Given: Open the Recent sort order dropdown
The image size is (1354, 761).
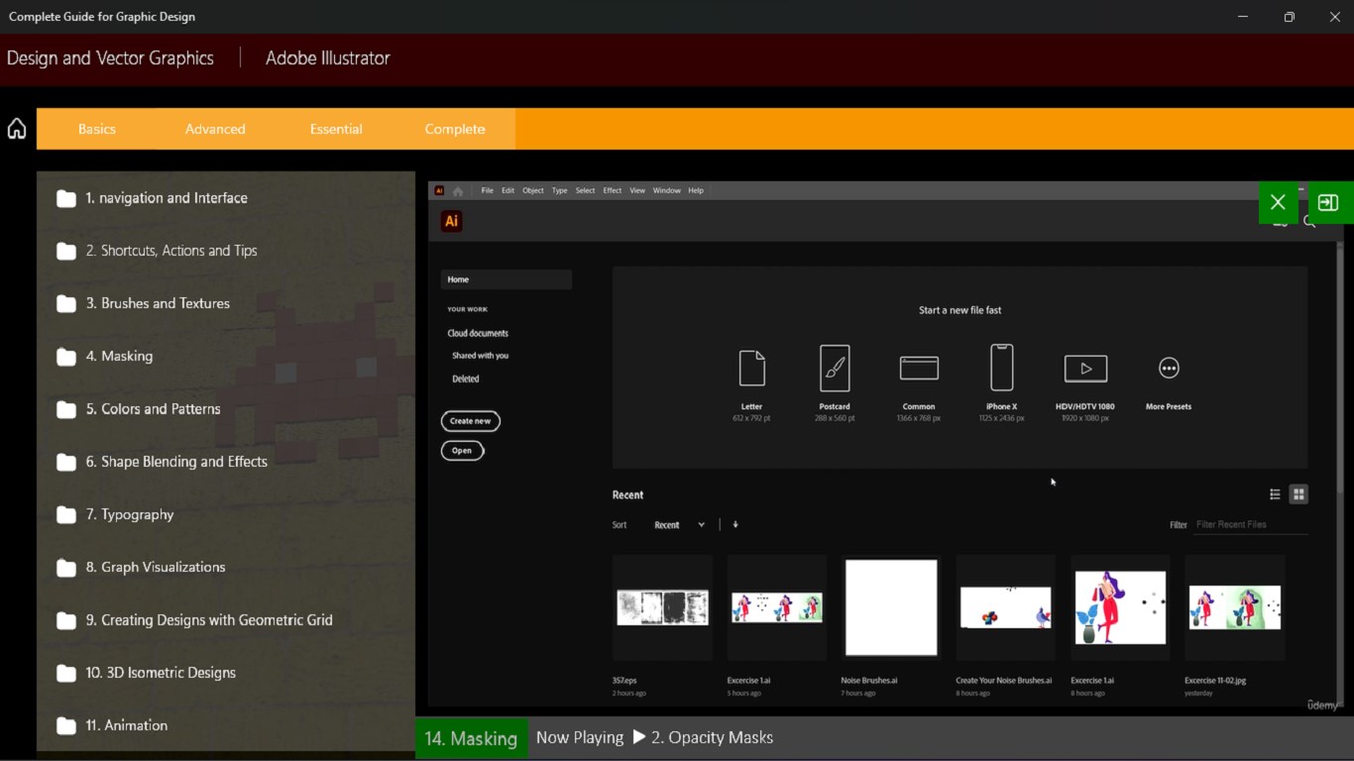Looking at the screenshot, I should 679,524.
